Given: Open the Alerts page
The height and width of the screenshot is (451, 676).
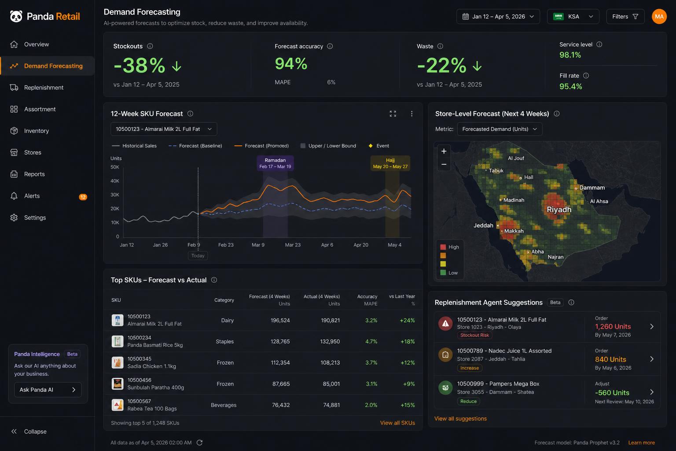Looking at the screenshot, I should coord(47,196).
